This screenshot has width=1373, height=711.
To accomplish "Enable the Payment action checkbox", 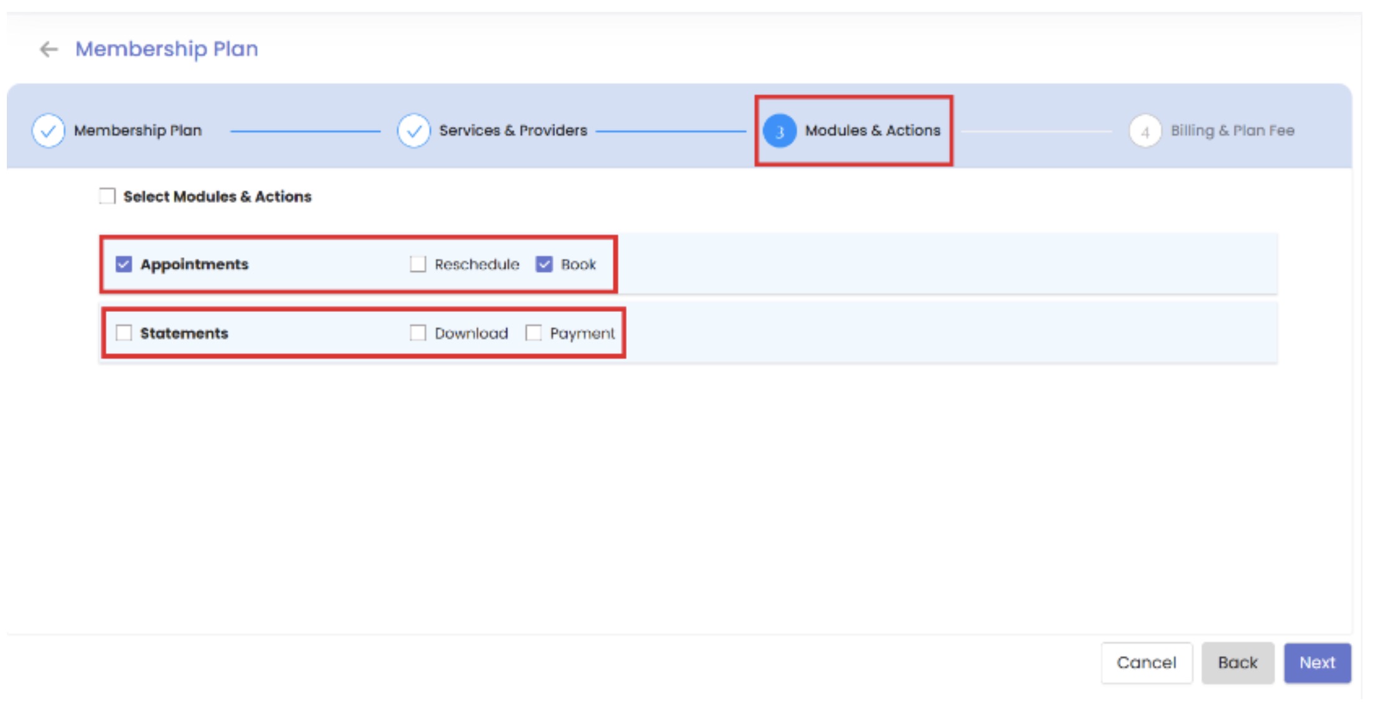I will click(533, 333).
